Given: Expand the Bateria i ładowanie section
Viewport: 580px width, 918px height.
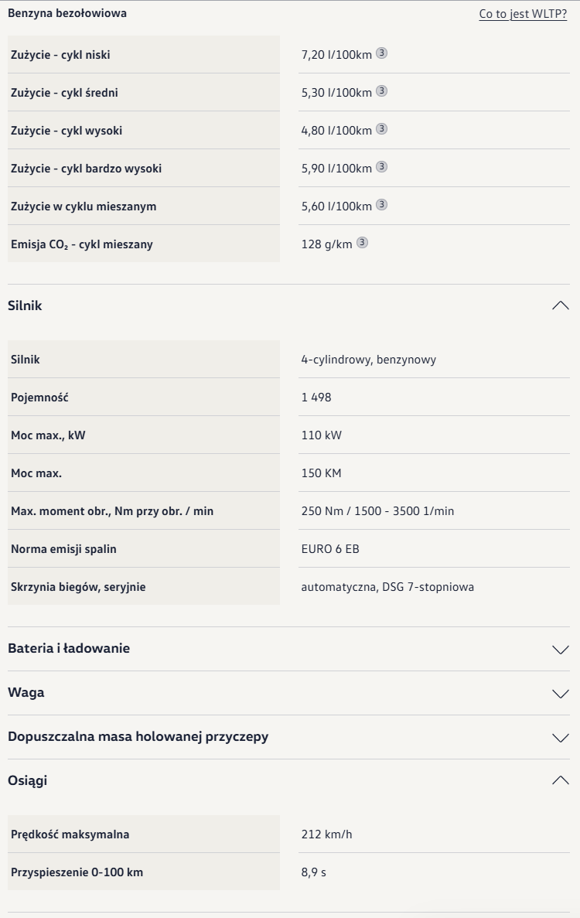Looking at the screenshot, I should (x=560, y=650).
